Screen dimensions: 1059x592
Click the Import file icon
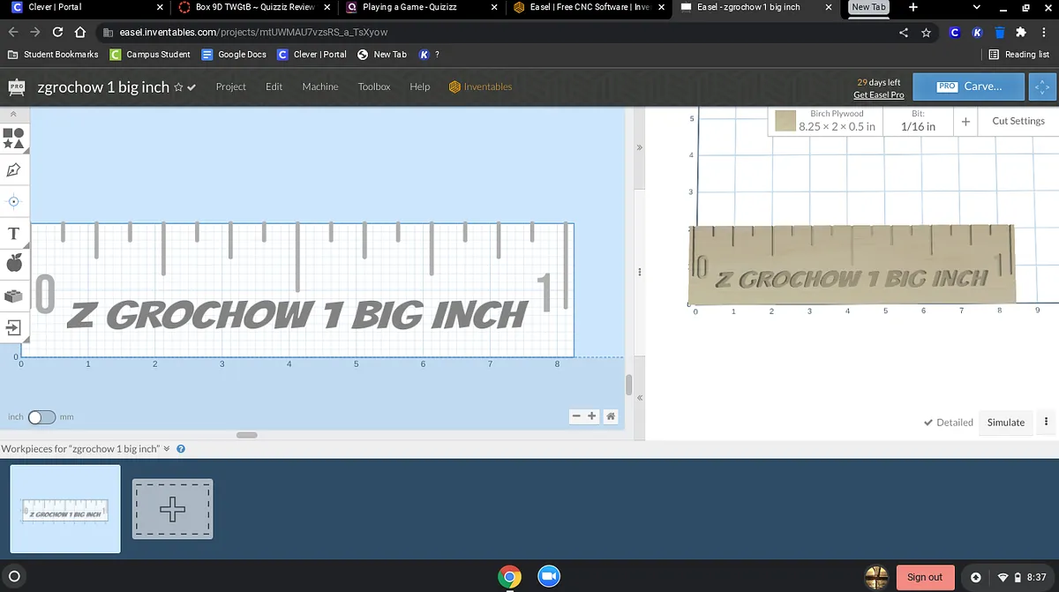point(14,327)
